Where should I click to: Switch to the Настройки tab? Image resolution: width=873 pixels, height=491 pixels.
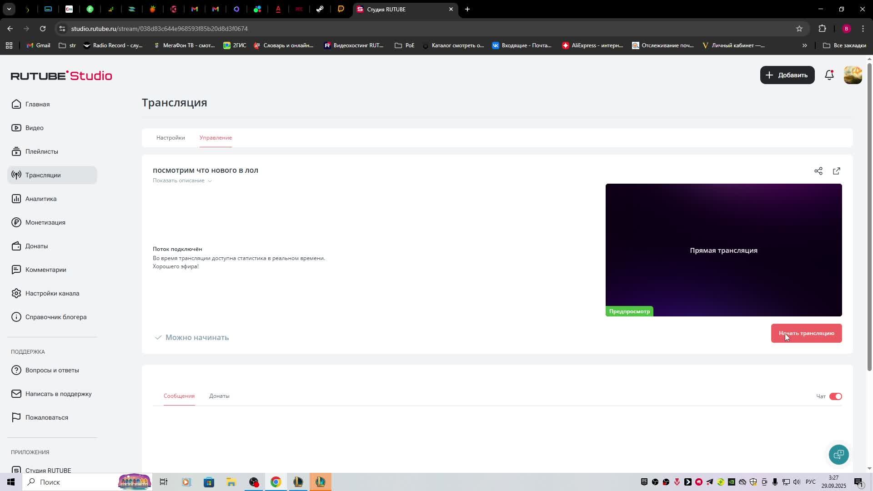(x=171, y=138)
